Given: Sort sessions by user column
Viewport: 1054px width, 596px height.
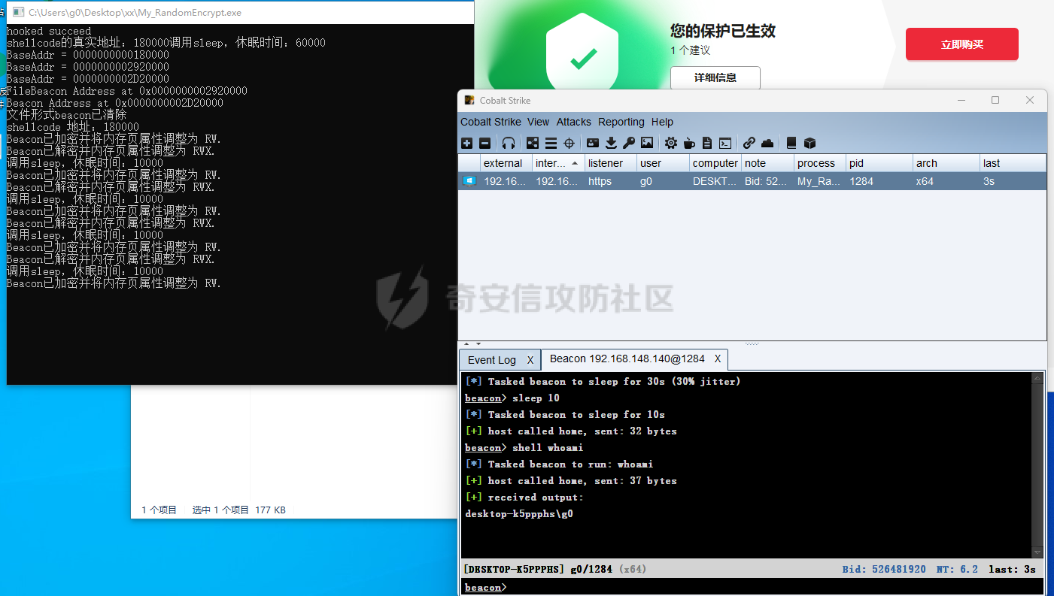Looking at the screenshot, I should (663, 163).
